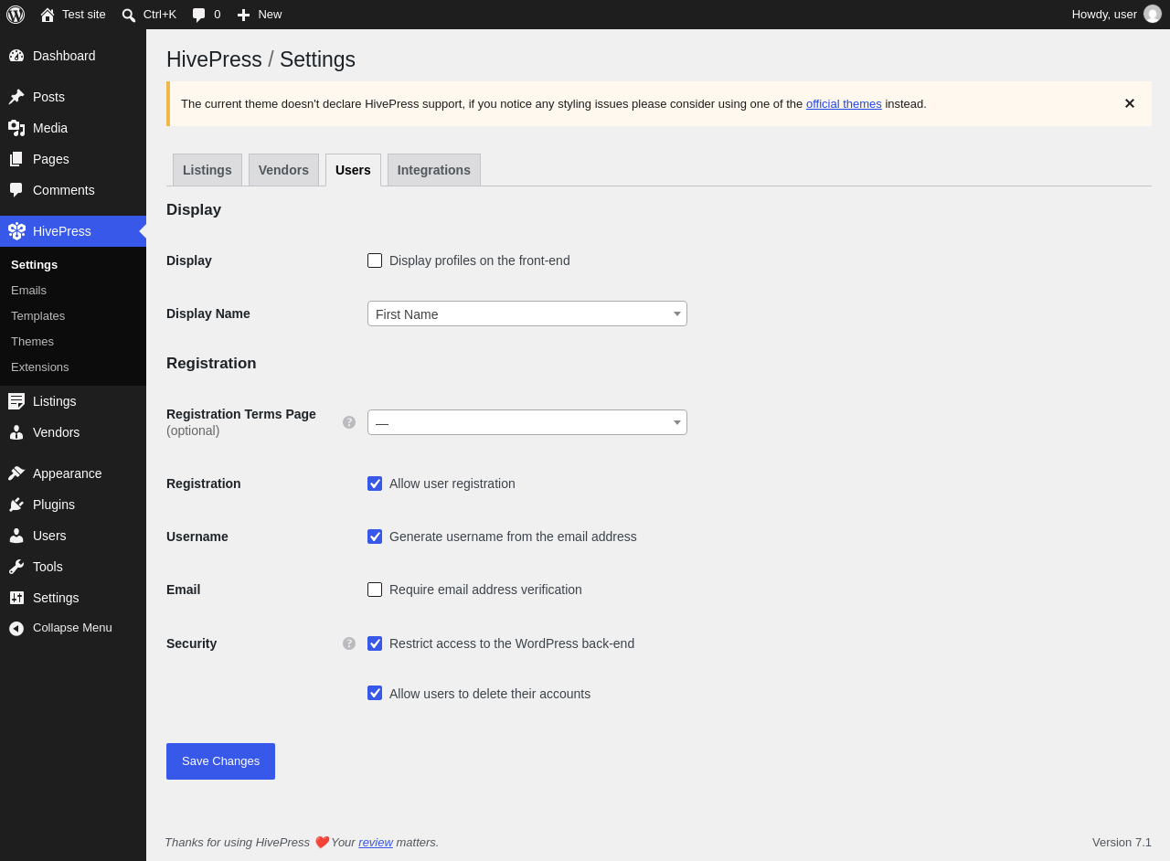Switch to the Vendors settings tab

(283, 170)
